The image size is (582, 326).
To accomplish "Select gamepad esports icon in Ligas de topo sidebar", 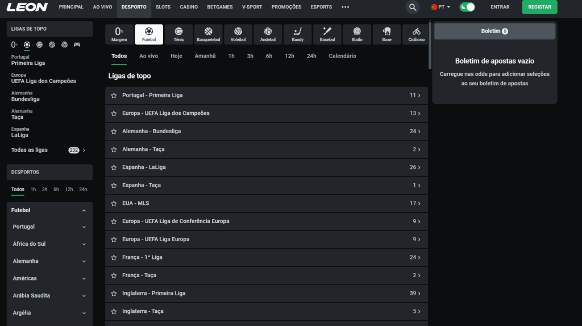I will 77,44.
